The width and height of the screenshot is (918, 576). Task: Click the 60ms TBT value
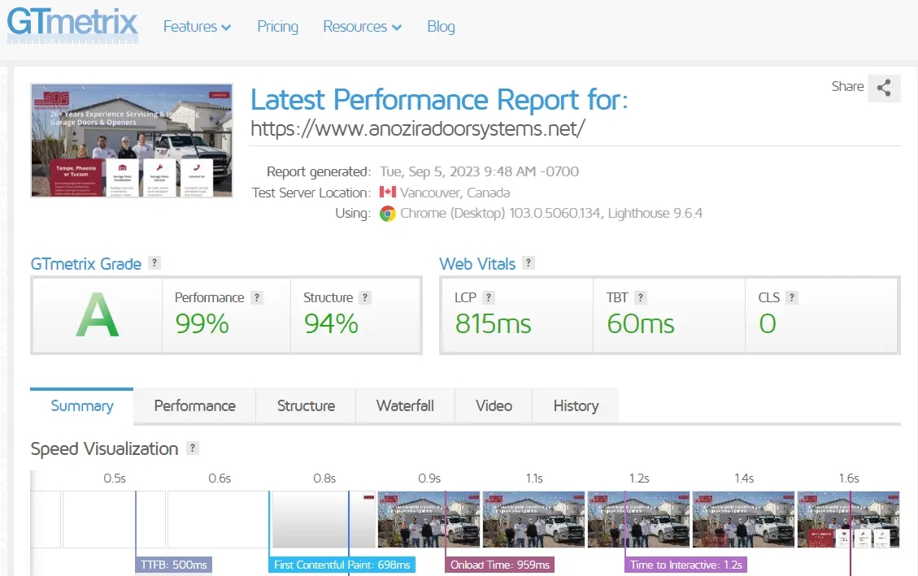coord(641,324)
